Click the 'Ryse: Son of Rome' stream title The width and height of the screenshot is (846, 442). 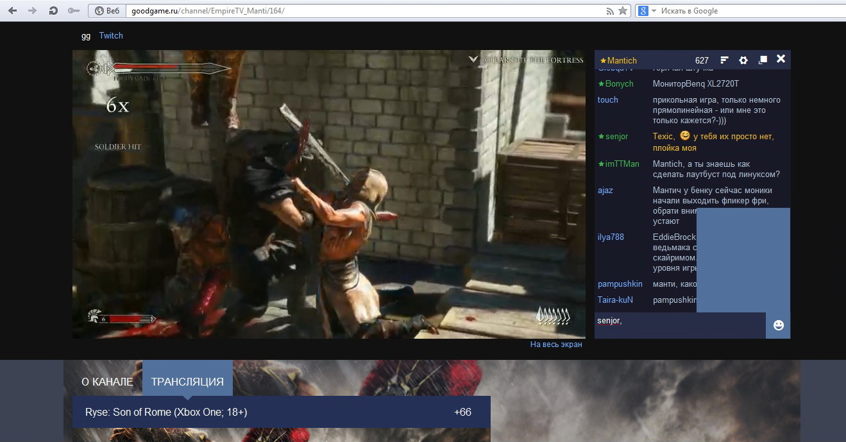(166, 412)
